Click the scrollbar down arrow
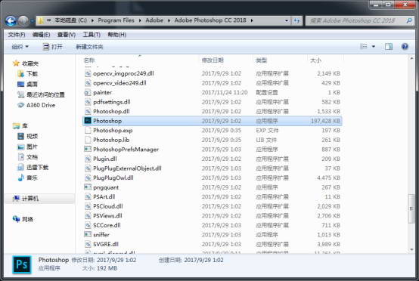Screen dimensions: 419x281 pyautogui.click(x=411, y=249)
